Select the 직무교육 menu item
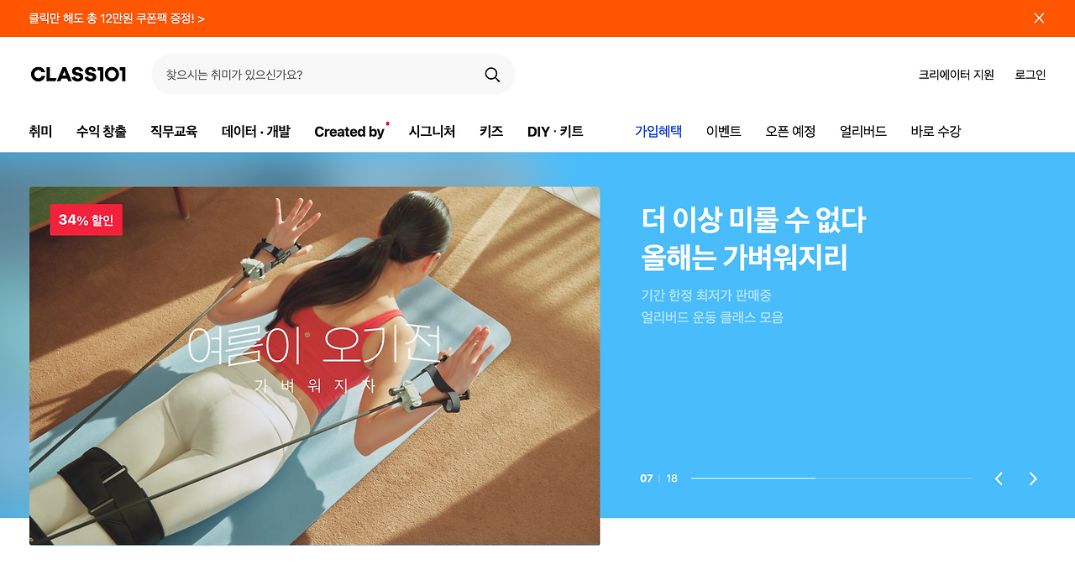 pos(174,132)
